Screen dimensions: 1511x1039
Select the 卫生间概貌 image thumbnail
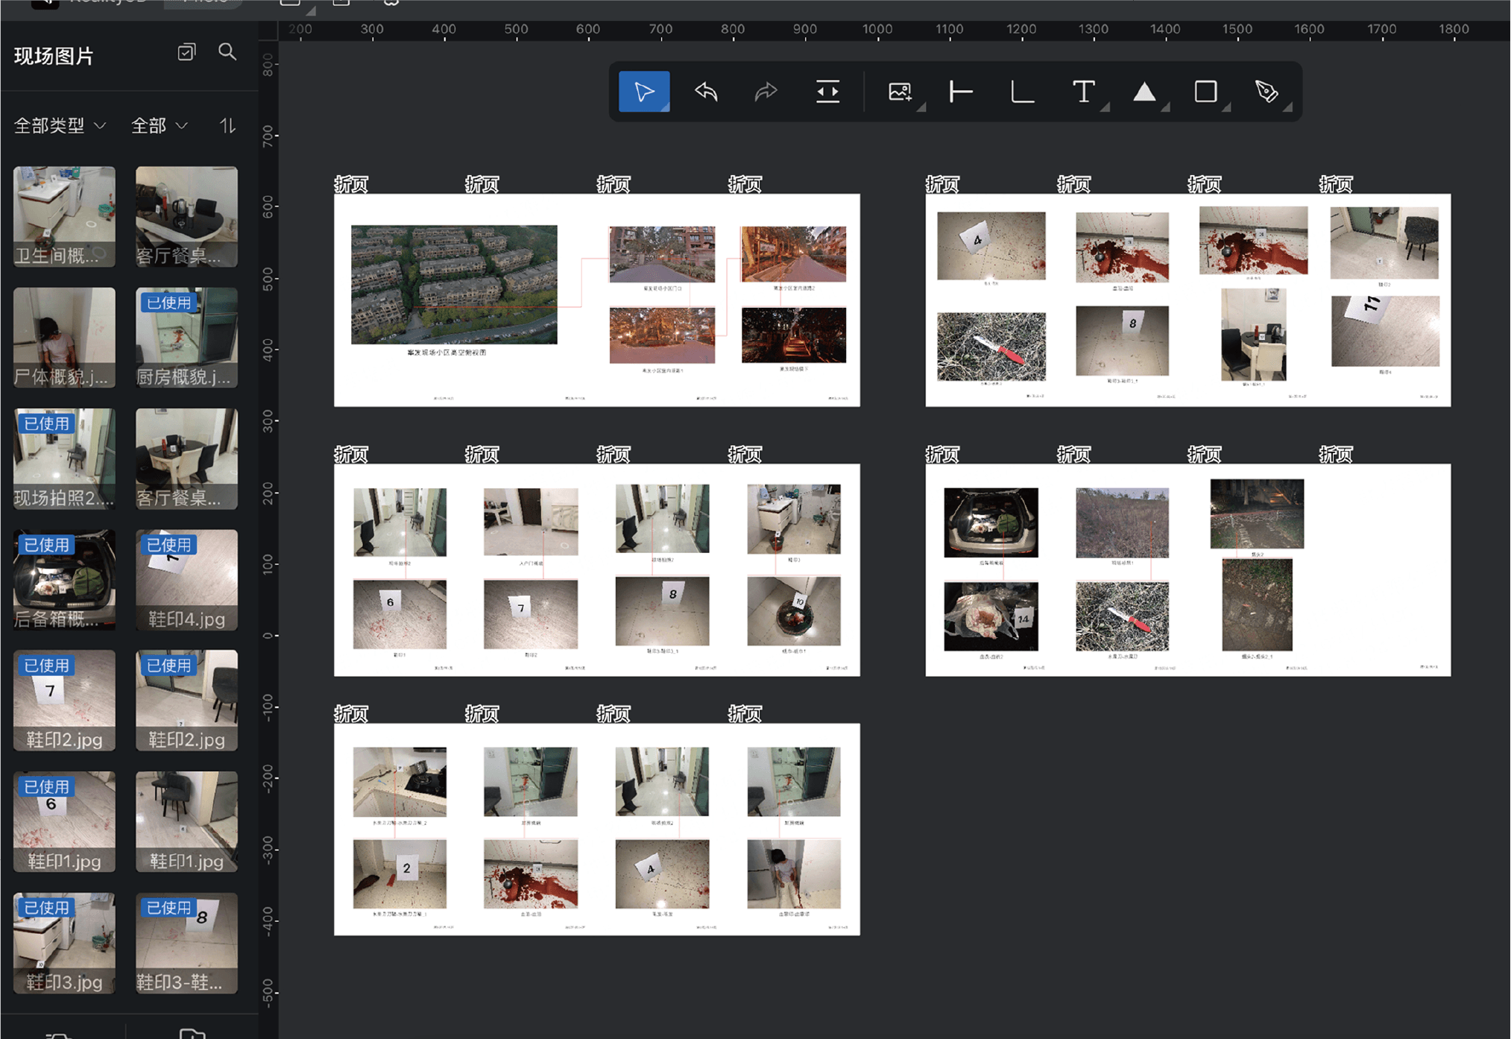point(64,216)
